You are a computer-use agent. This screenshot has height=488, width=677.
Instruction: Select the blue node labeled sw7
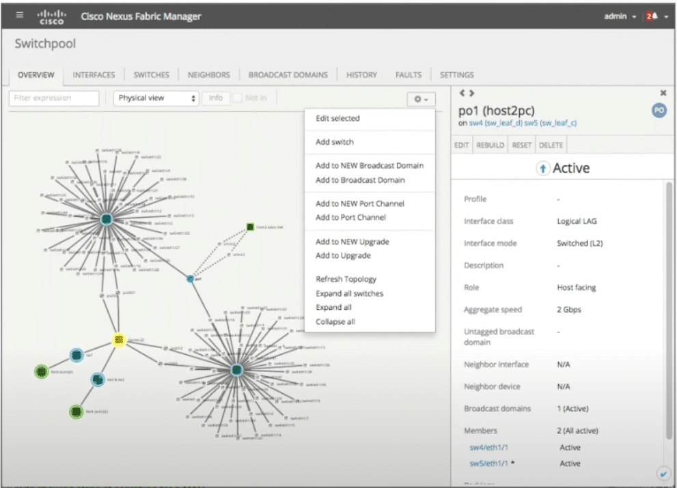tap(77, 355)
